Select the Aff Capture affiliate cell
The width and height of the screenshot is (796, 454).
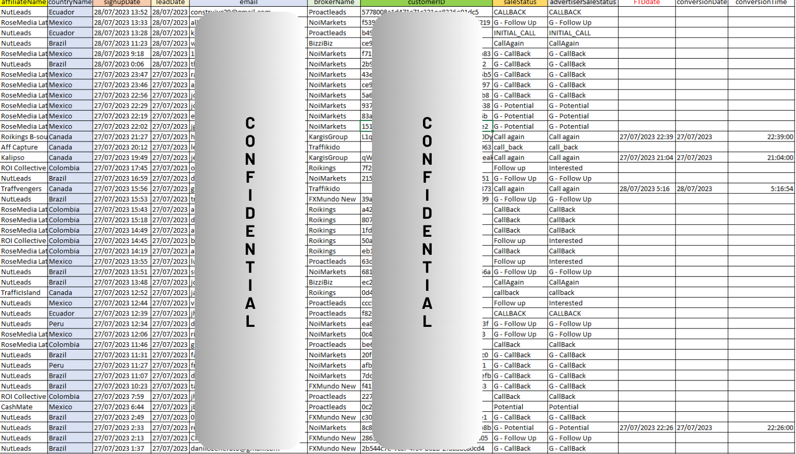click(x=24, y=147)
